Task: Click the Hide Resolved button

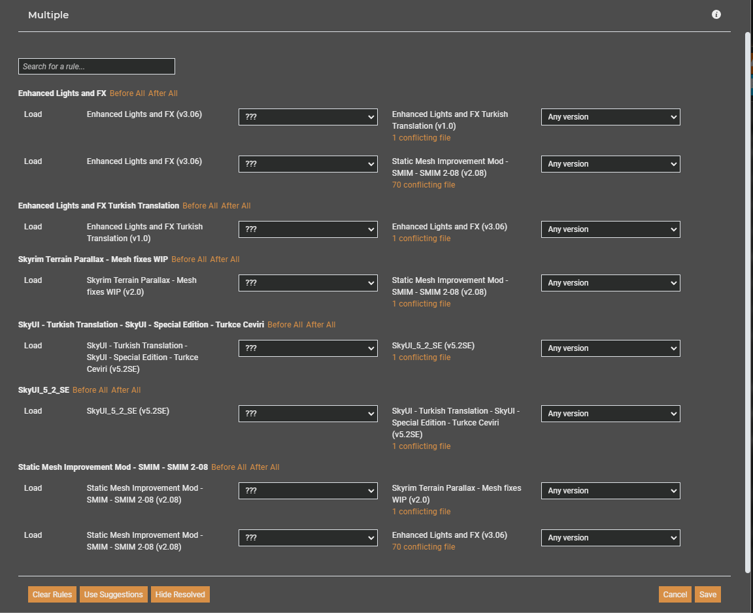Action: pyautogui.click(x=180, y=595)
